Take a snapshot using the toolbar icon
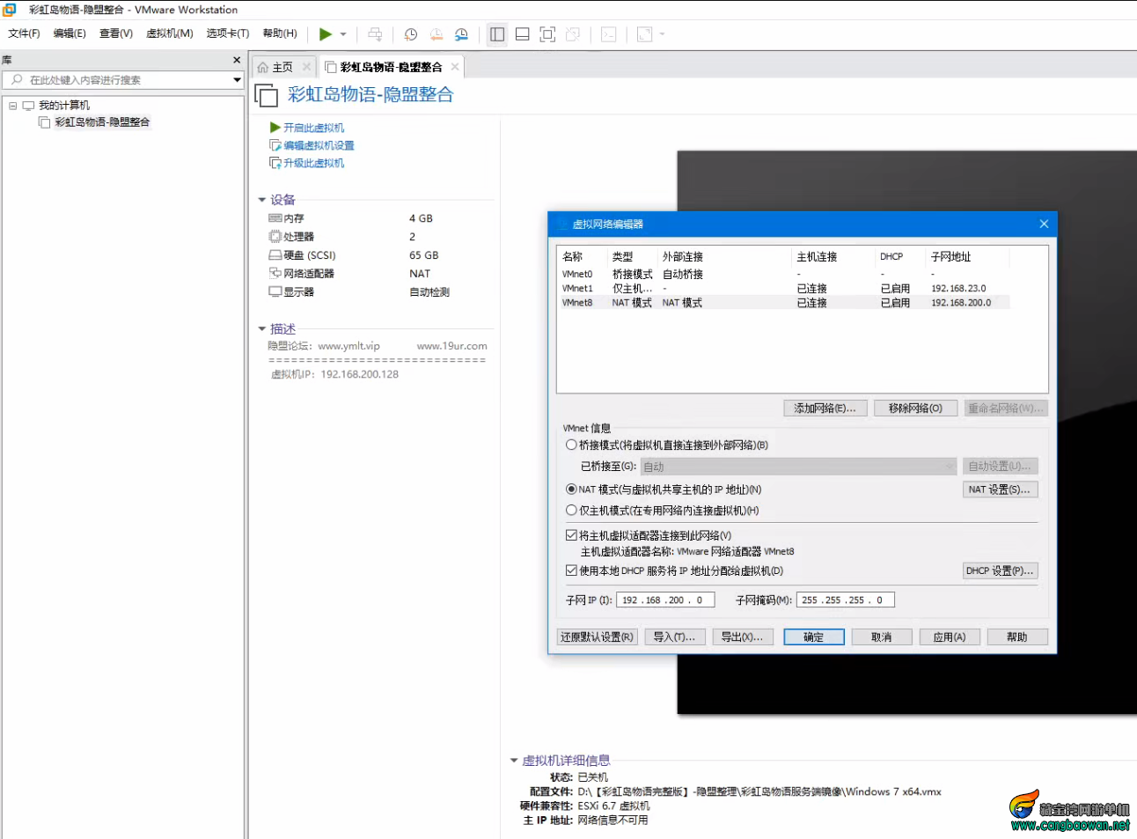 [410, 34]
